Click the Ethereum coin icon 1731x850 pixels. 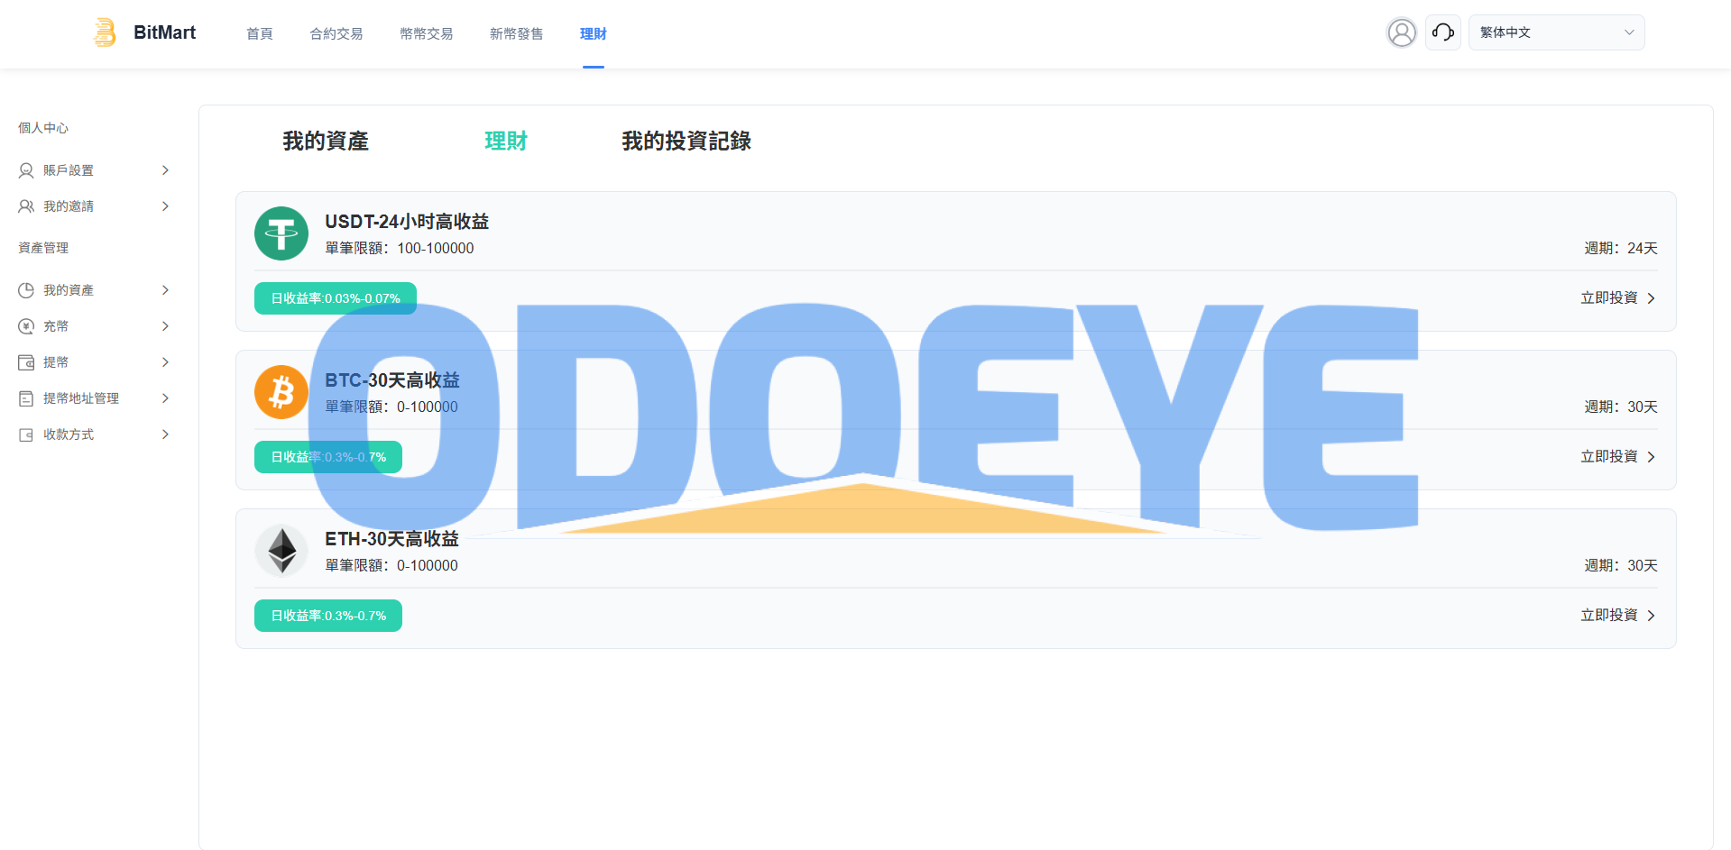point(281,551)
